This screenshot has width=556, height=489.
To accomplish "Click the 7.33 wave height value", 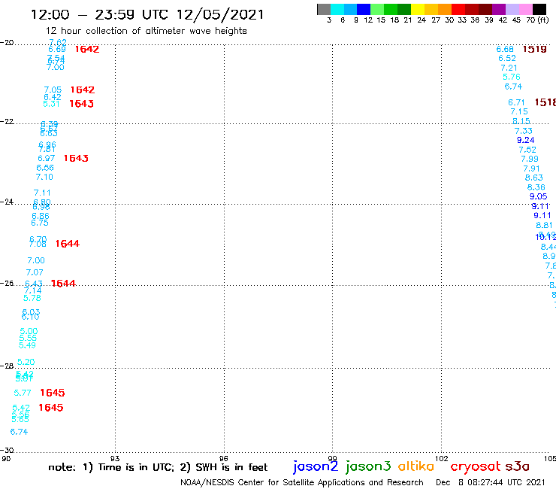I will click(524, 131).
